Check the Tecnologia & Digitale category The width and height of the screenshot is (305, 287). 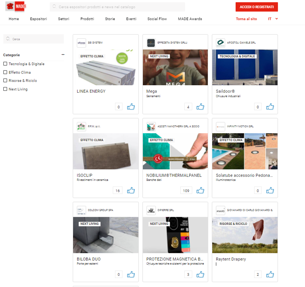coord(5,64)
